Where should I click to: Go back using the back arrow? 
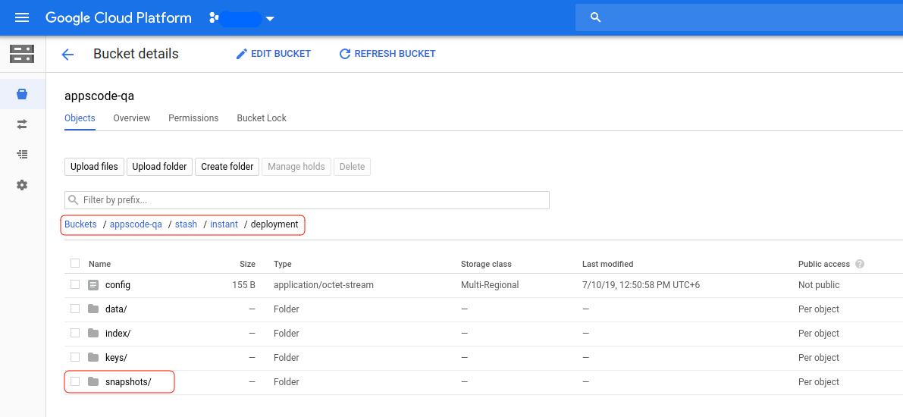[67, 55]
